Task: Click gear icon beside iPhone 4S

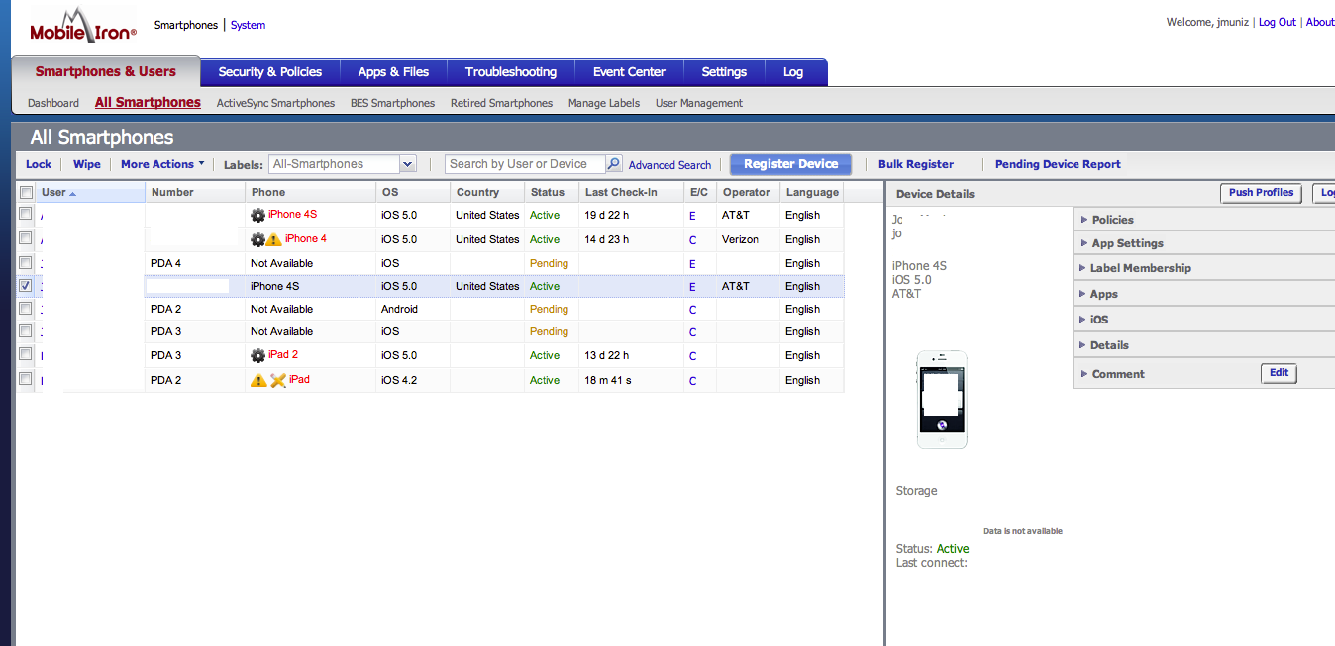Action: click(x=258, y=215)
